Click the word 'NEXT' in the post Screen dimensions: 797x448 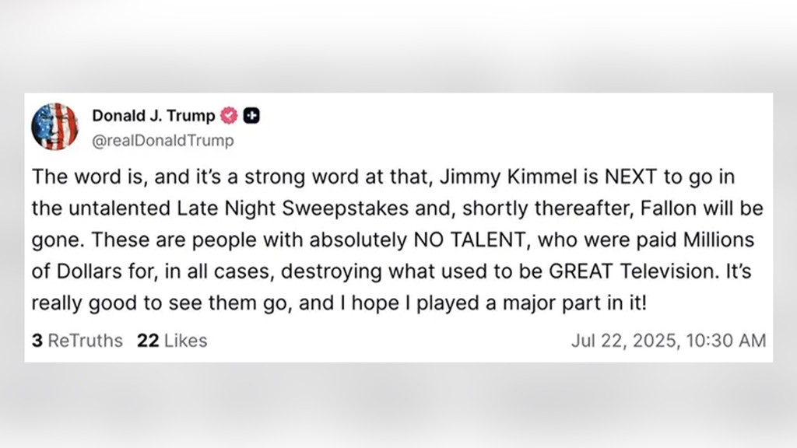point(630,177)
